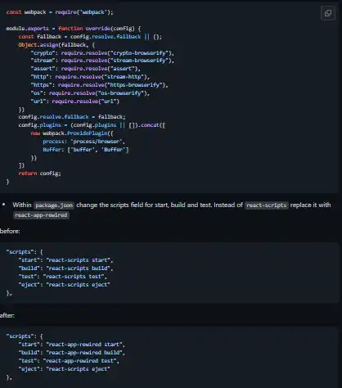Click the 'module.exports = function override(config)' line
The image size is (342, 388).
pyautogui.click(x=74, y=29)
